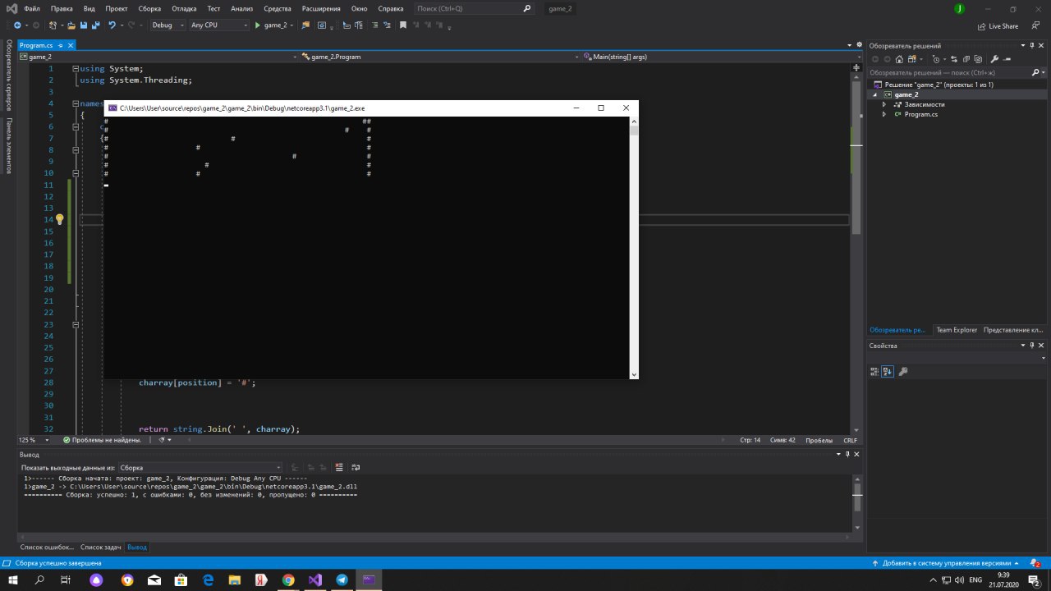Click the lightbulb quick actions icon
The image size is (1051, 591).
click(60, 220)
